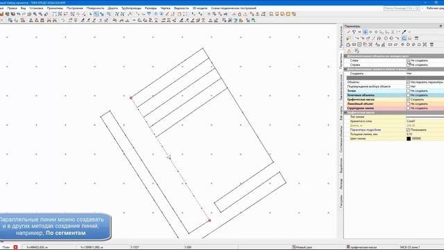Viewport: 444px width, 250px height.
Task: Open the black Цвет линии color swatch
Action: (409, 139)
